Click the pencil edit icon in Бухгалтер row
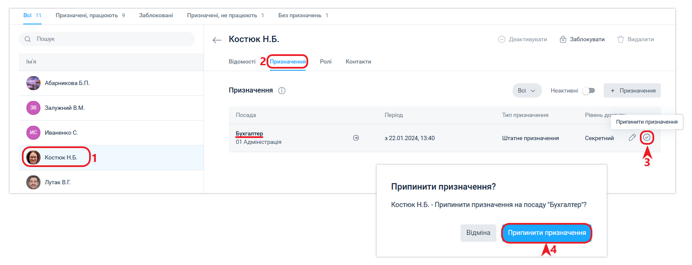The width and height of the screenshot is (692, 265). (x=632, y=138)
